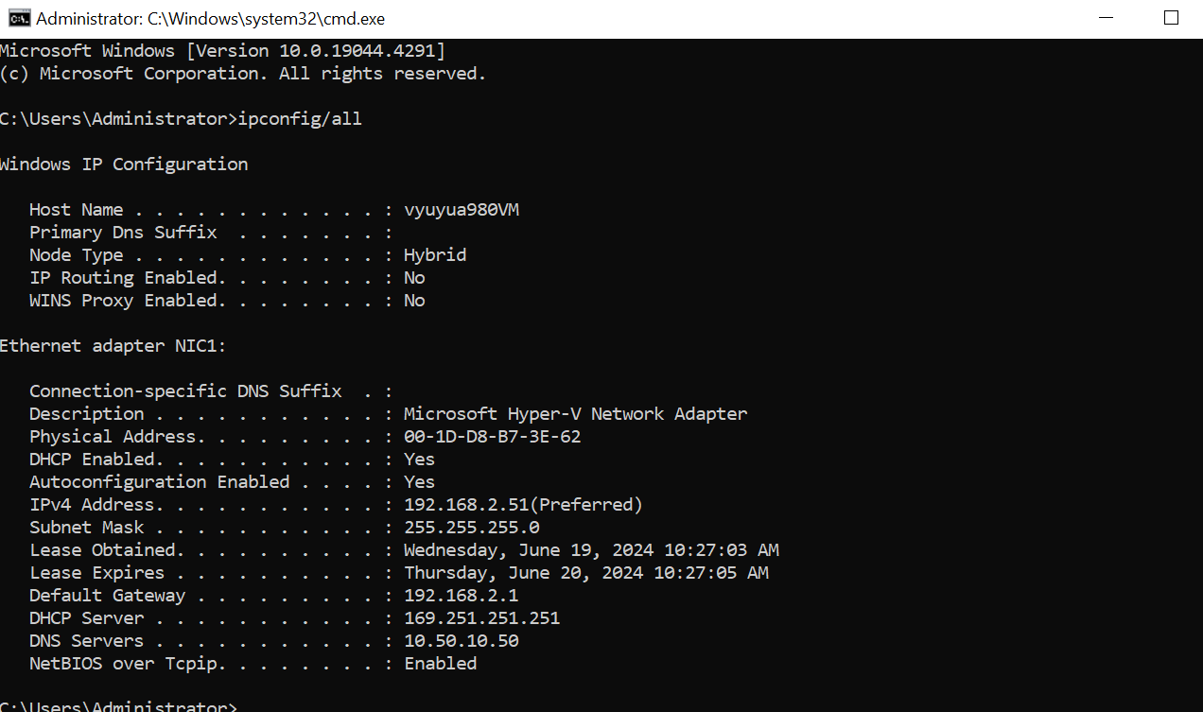Click the Microsoft Hyper-V Network Adapter description
Image resolution: width=1203 pixels, height=712 pixels.
tap(575, 414)
